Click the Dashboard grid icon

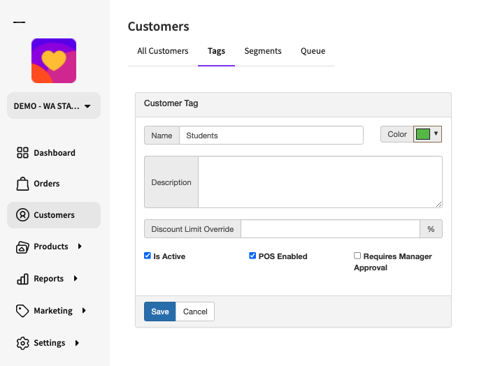[x=22, y=153]
